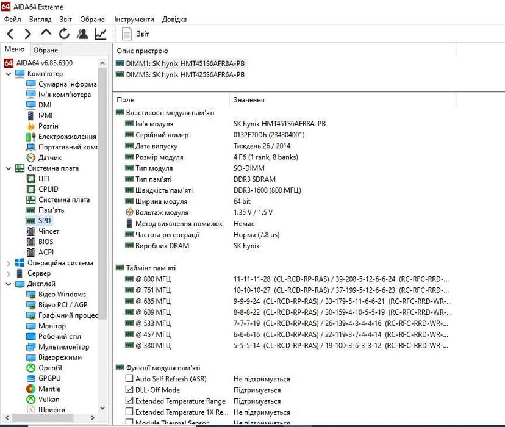Toggle Extended Temperature 1X Refresh checkbox
Image resolution: width=505 pixels, height=427 pixels.
[x=129, y=412]
